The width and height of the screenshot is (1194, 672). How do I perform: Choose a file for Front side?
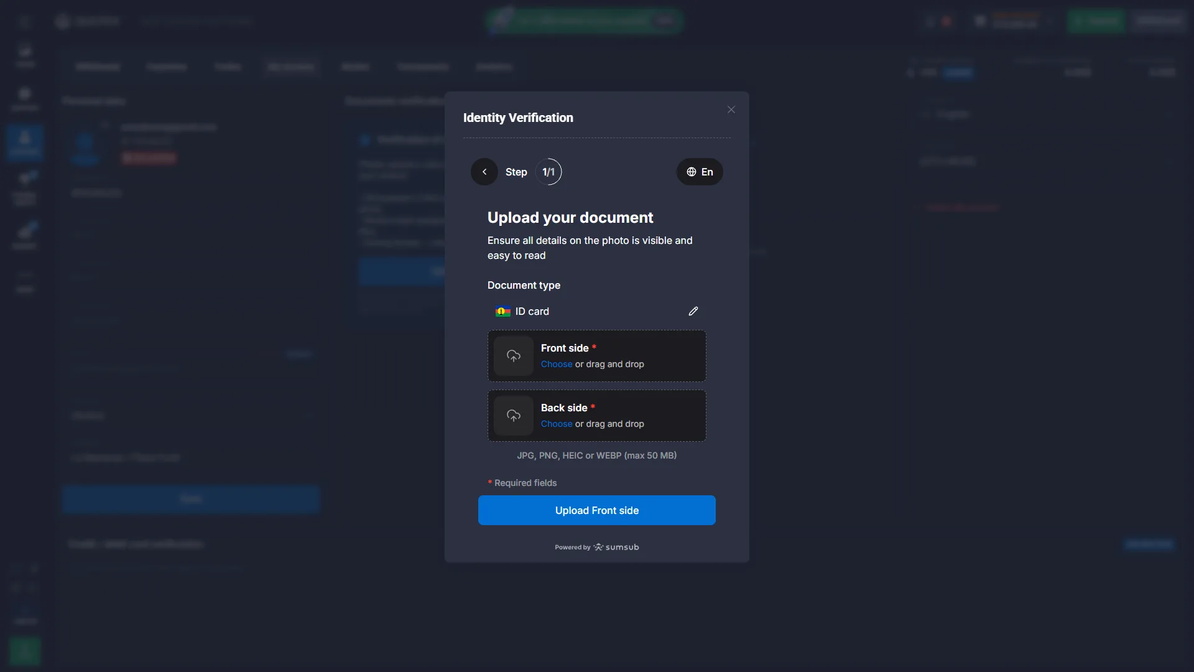557,364
